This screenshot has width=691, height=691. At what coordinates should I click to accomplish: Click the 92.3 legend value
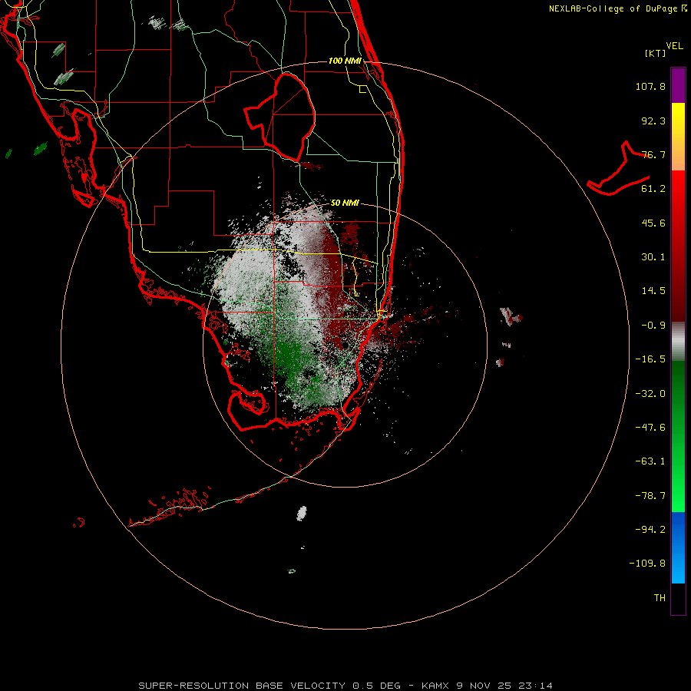pos(653,121)
